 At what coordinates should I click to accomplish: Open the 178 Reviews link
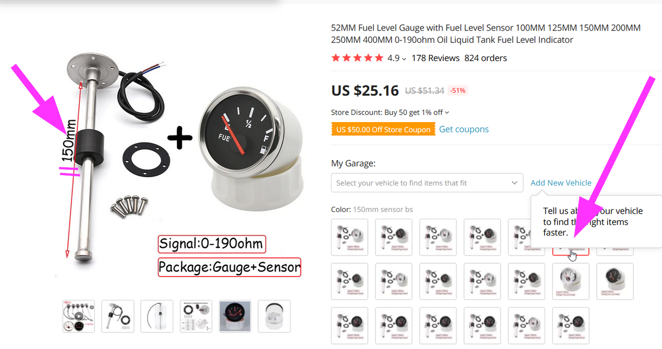(435, 58)
